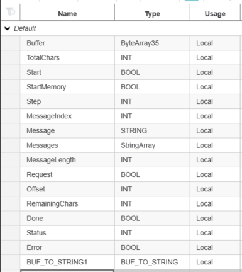Select the StringArray type cell
Viewport: 242px width, 272px height.
click(x=152, y=145)
